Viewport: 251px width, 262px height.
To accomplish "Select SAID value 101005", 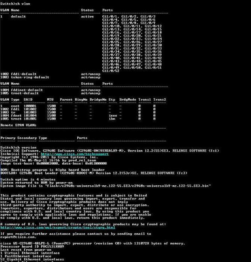I will (x=30, y=119).
